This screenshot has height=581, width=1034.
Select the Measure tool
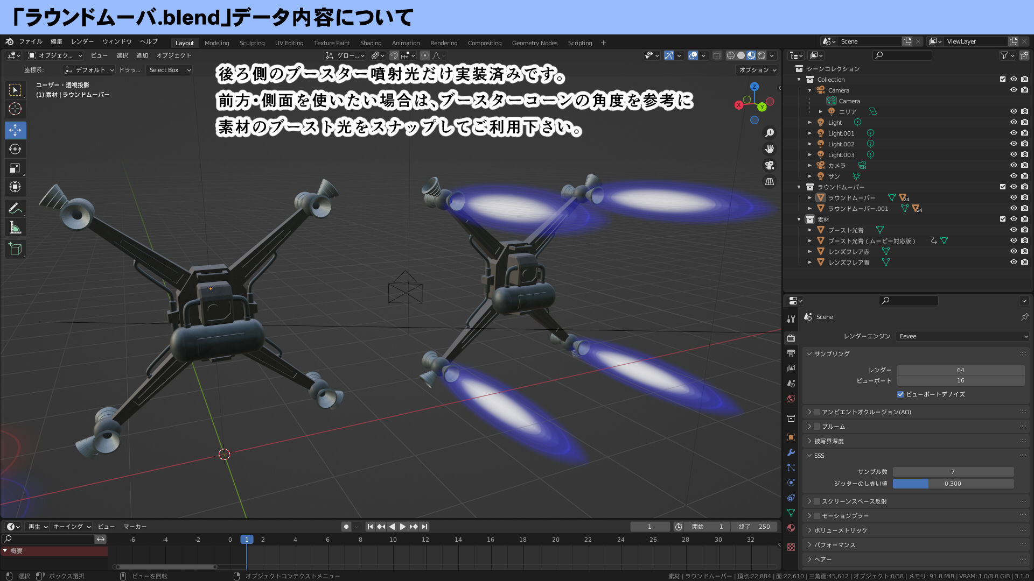[15, 226]
